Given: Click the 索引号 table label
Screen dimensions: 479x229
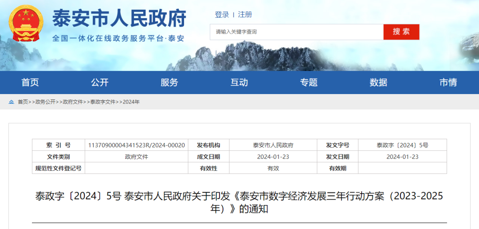Looking at the screenshot, I should [59, 145].
